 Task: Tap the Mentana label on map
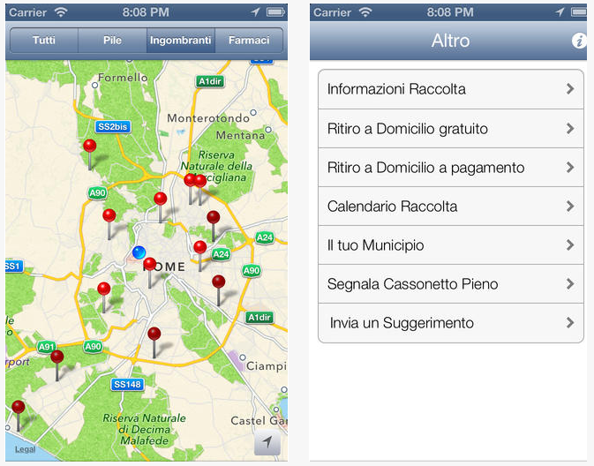(241, 135)
